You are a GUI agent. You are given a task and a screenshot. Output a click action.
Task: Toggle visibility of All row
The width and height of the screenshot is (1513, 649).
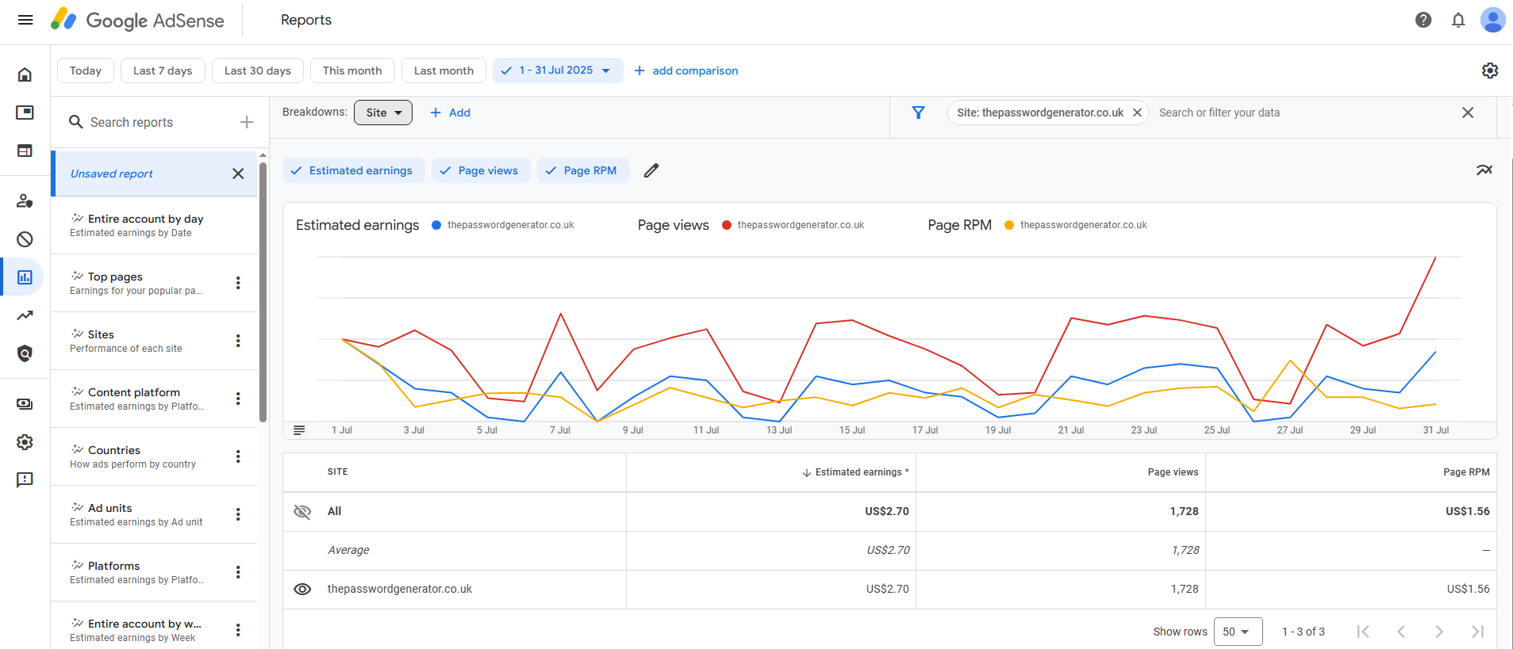click(302, 511)
